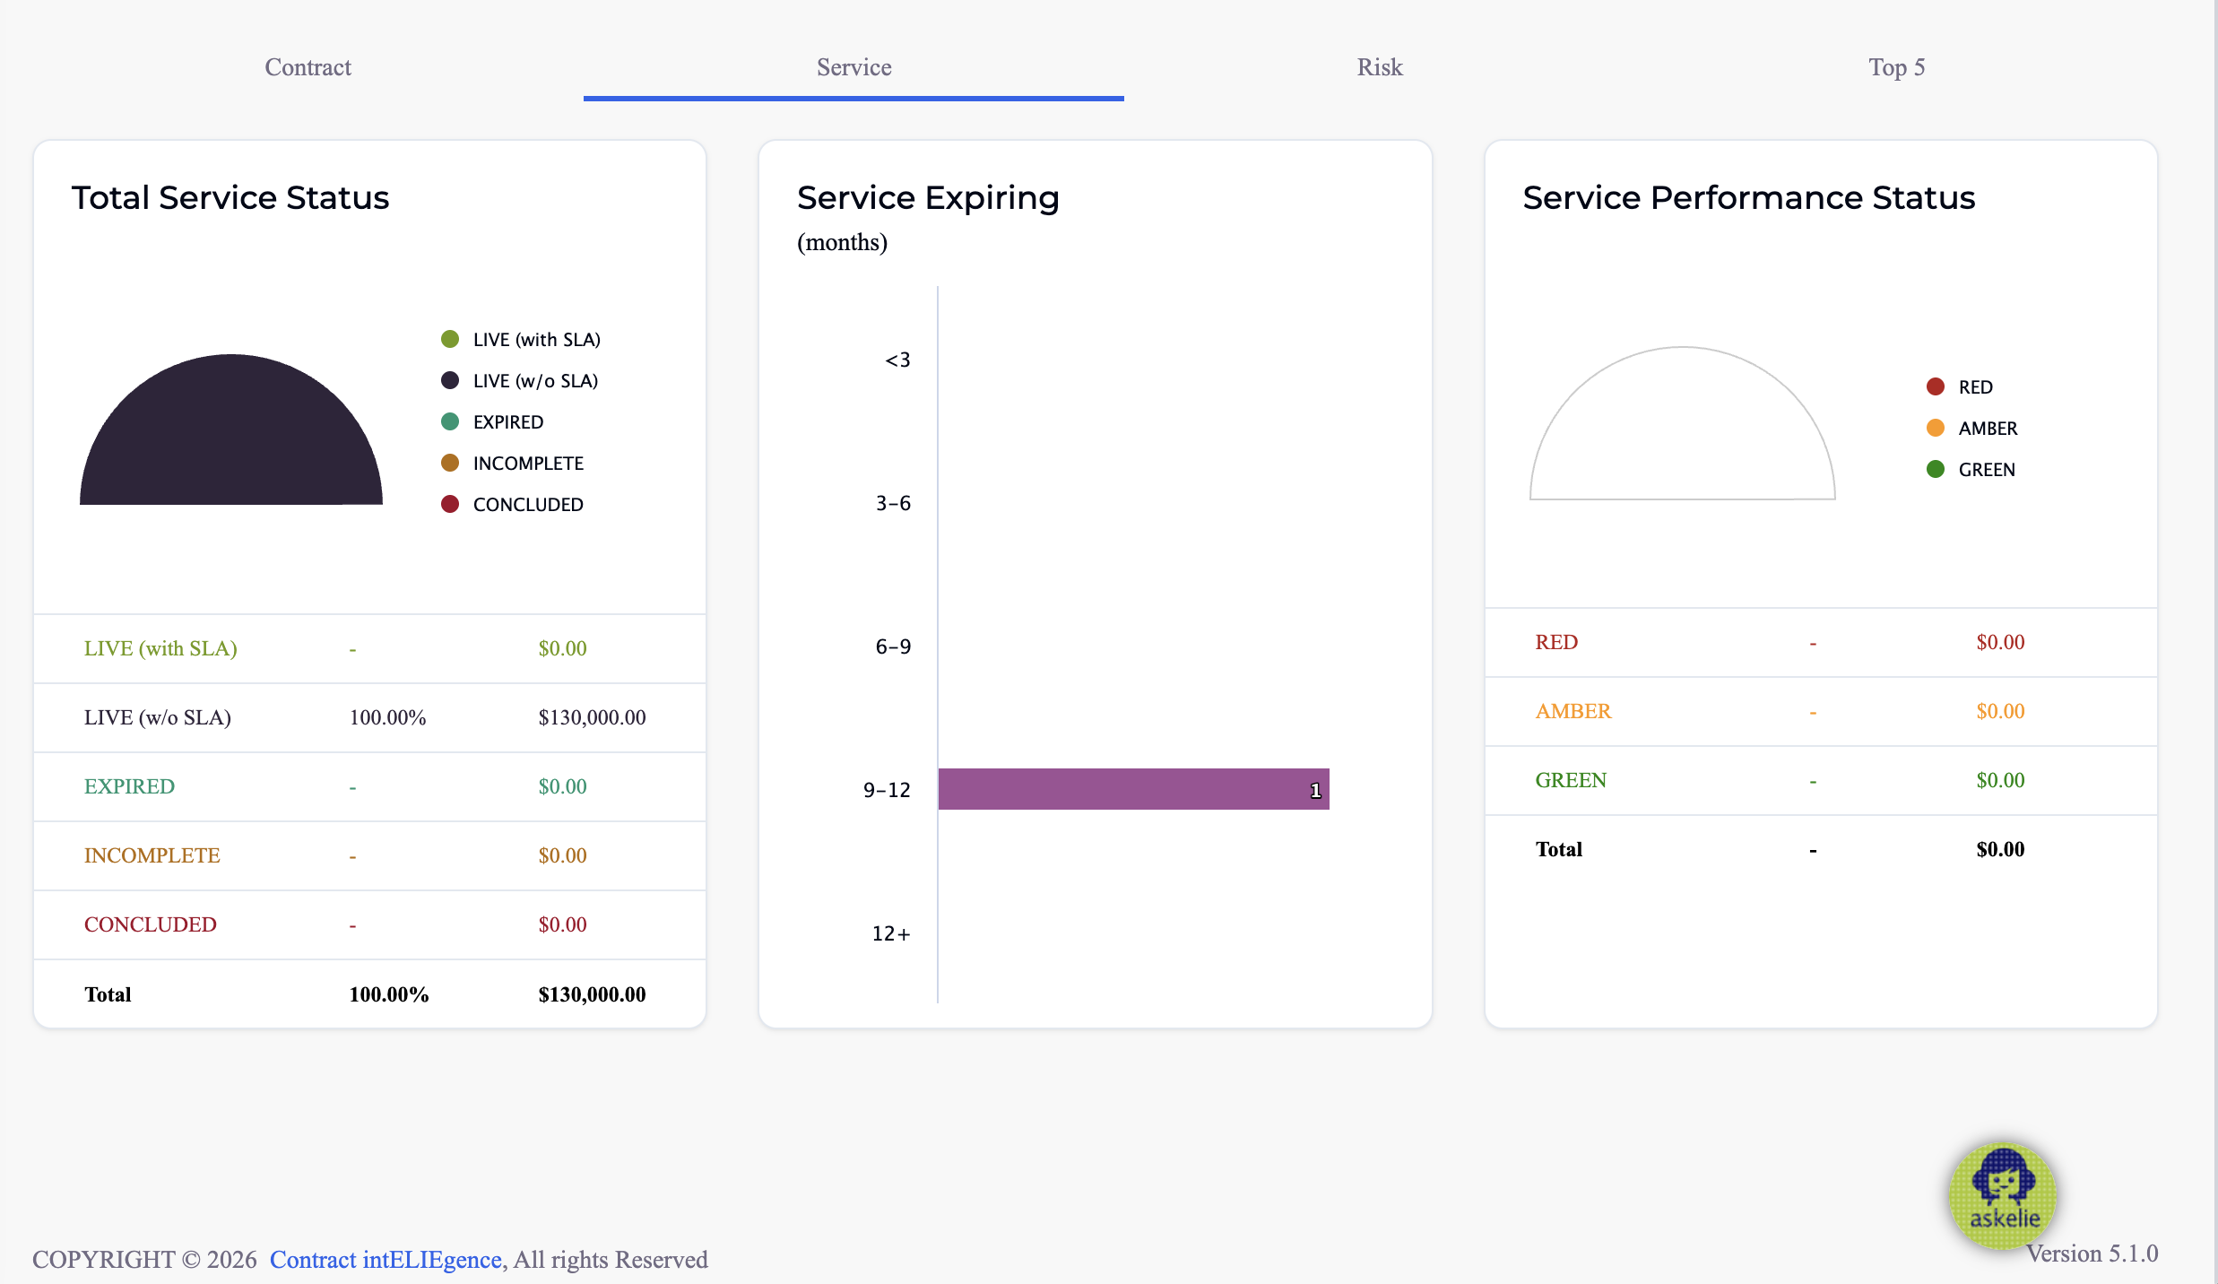
Task: Follow the Contract intELIEgence link
Action: tap(386, 1260)
